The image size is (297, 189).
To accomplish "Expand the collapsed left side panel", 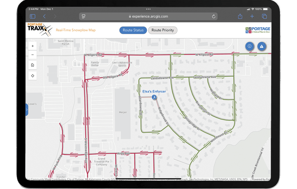I will (x=27, y=110).
